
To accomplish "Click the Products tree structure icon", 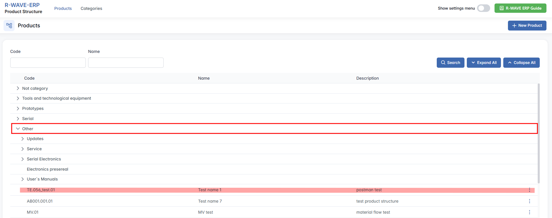I will coord(9,26).
